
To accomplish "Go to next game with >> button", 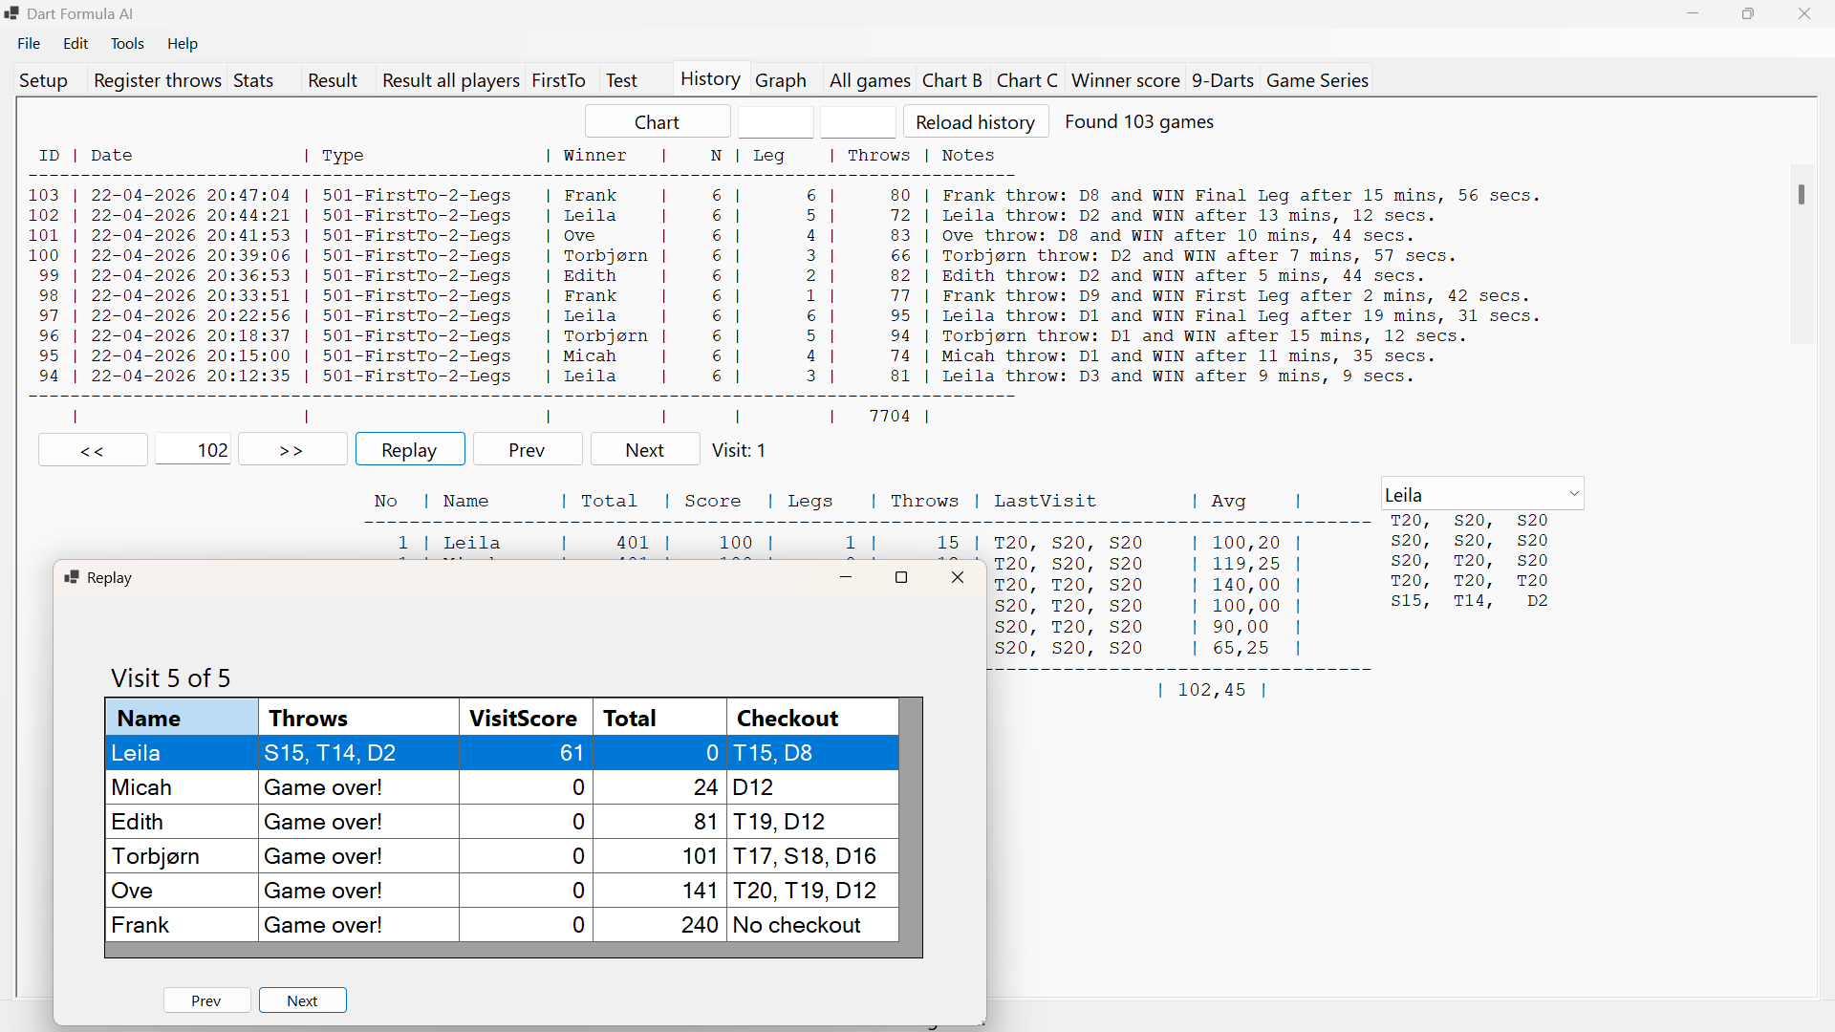I will tap(291, 450).
